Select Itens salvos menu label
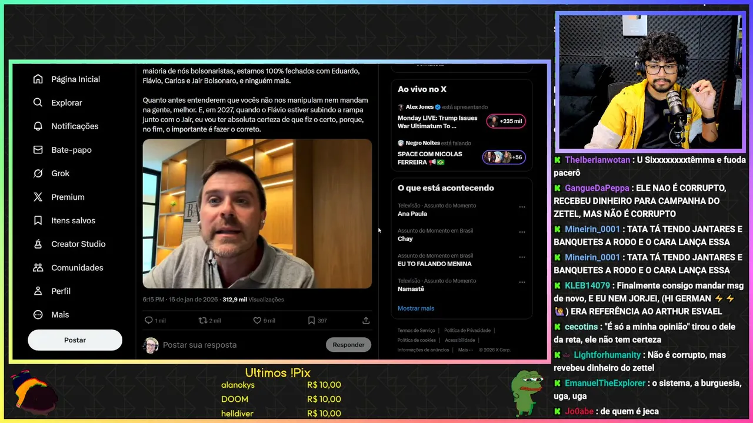 tap(73, 220)
